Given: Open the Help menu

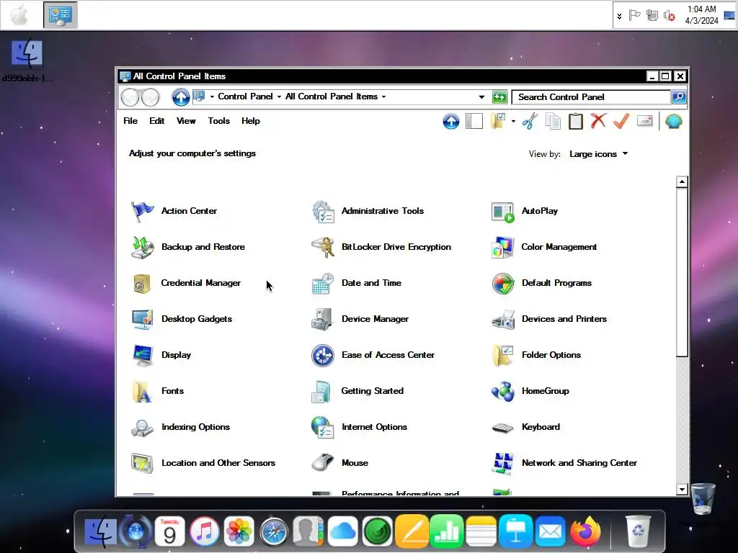Looking at the screenshot, I should 250,121.
